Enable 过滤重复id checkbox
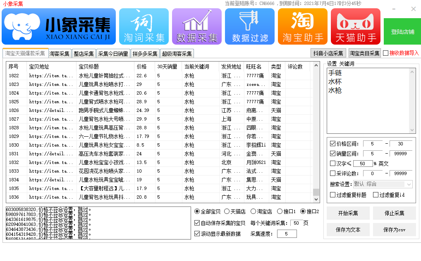The width and height of the screenshot is (421, 261). pyautogui.click(x=376, y=195)
